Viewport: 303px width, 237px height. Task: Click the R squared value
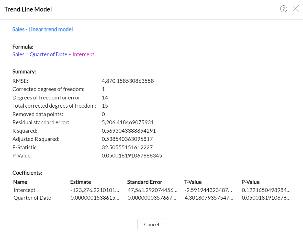tap(129, 131)
